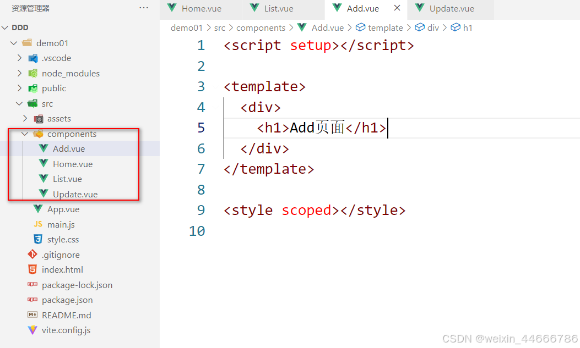The image size is (580, 348).
Task: Click the Vue icon beside List.vue in explorer
Action: click(44, 178)
